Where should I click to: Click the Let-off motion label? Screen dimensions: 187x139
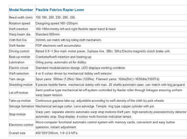coord(18,93)
